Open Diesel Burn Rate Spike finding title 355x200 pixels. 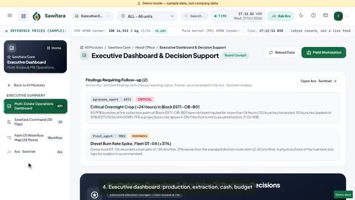(x=130, y=144)
